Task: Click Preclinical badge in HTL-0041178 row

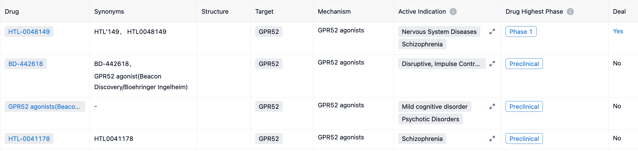Action: point(524,139)
